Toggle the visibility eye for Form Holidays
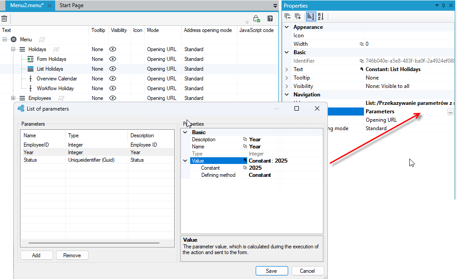Image resolution: width=457 pixels, height=279 pixels. point(113,59)
